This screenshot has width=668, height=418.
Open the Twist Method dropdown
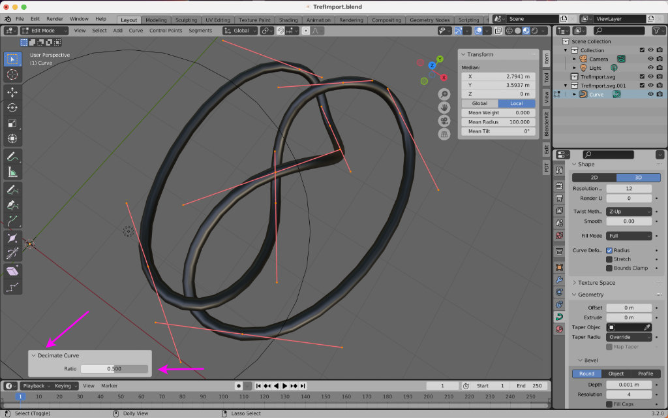[629, 212]
